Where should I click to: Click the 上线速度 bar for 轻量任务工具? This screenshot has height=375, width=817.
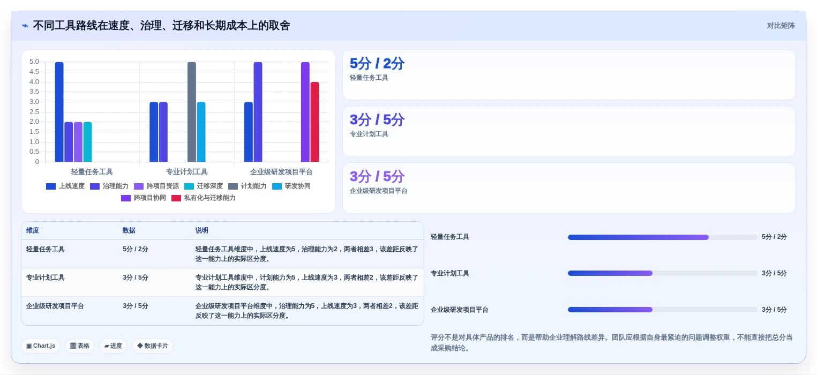(x=59, y=112)
